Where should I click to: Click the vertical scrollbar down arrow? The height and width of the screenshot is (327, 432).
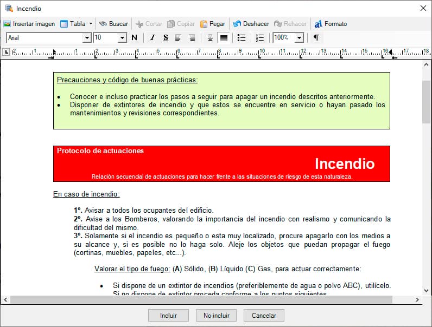[426, 290]
